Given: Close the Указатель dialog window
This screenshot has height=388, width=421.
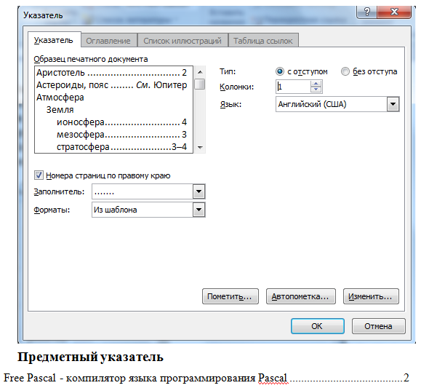Looking at the screenshot, I should [x=394, y=12].
